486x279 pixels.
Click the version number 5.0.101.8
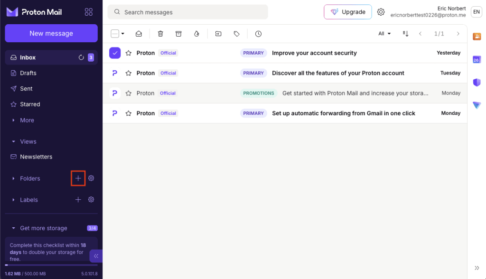pyautogui.click(x=89, y=274)
